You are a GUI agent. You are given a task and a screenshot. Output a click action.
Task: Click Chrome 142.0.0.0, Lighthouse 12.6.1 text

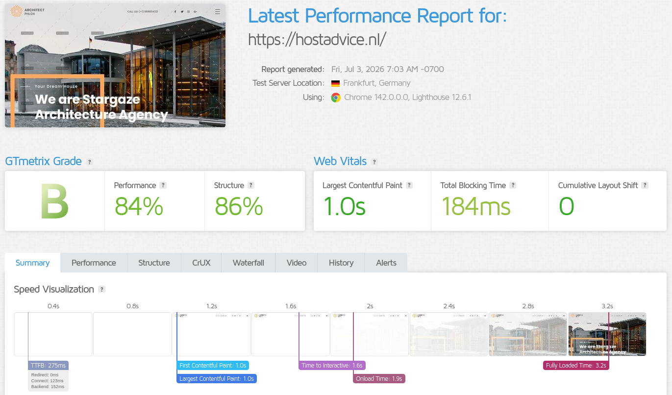[408, 98]
